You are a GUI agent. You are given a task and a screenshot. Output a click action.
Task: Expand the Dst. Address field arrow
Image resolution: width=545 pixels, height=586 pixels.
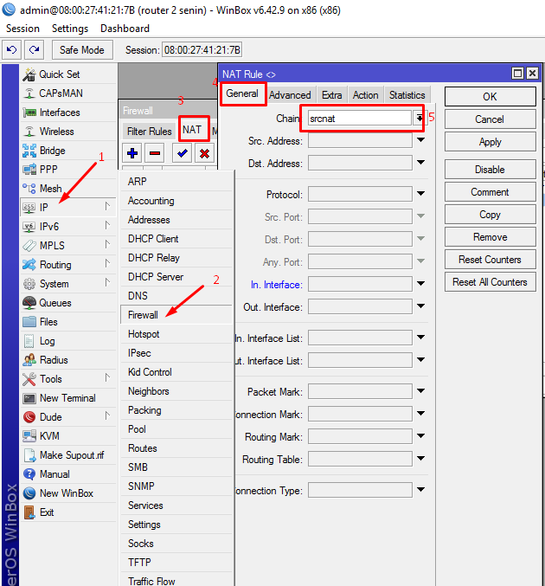click(x=420, y=163)
